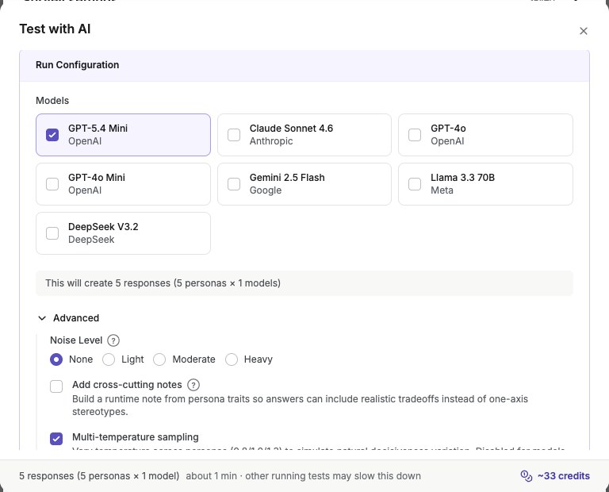Enable the DeepSeek V3.2 model checkbox
The image size is (609, 492).
pyautogui.click(x=52, y=233)
